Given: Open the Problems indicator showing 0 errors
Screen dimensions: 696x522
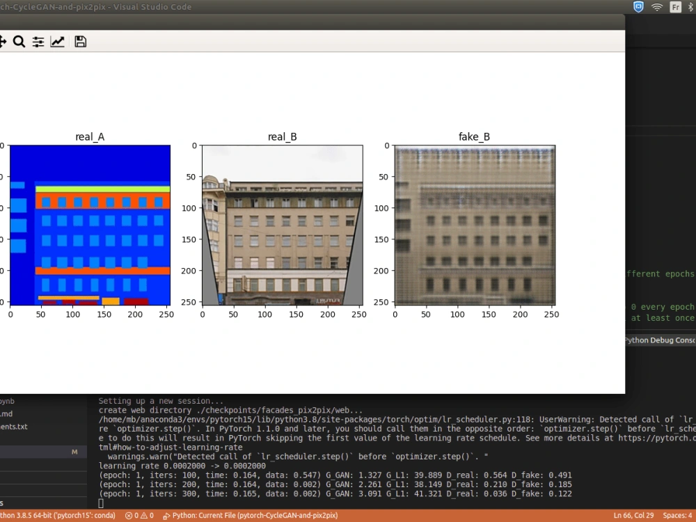Looking at the screenshot, I should (139, 515).
